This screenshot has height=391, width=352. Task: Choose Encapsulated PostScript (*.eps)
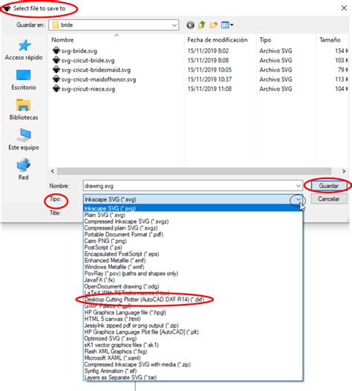coord(193,253)
